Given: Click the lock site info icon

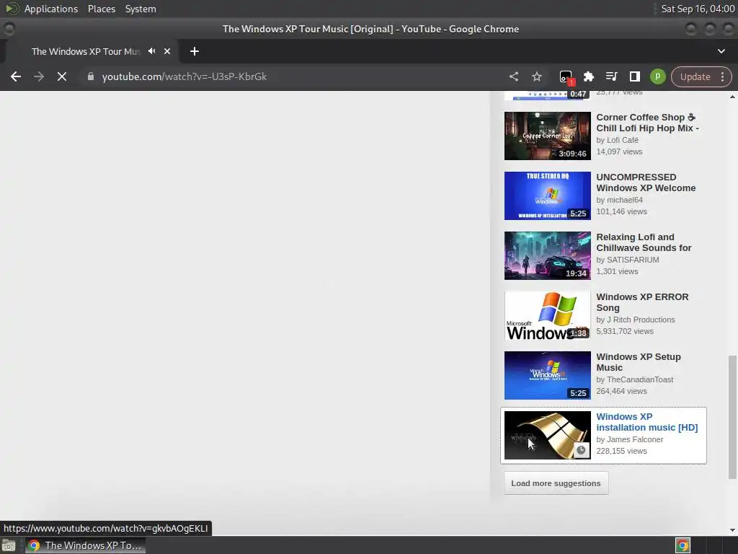Looking at the screenshot, I should 91,76.
